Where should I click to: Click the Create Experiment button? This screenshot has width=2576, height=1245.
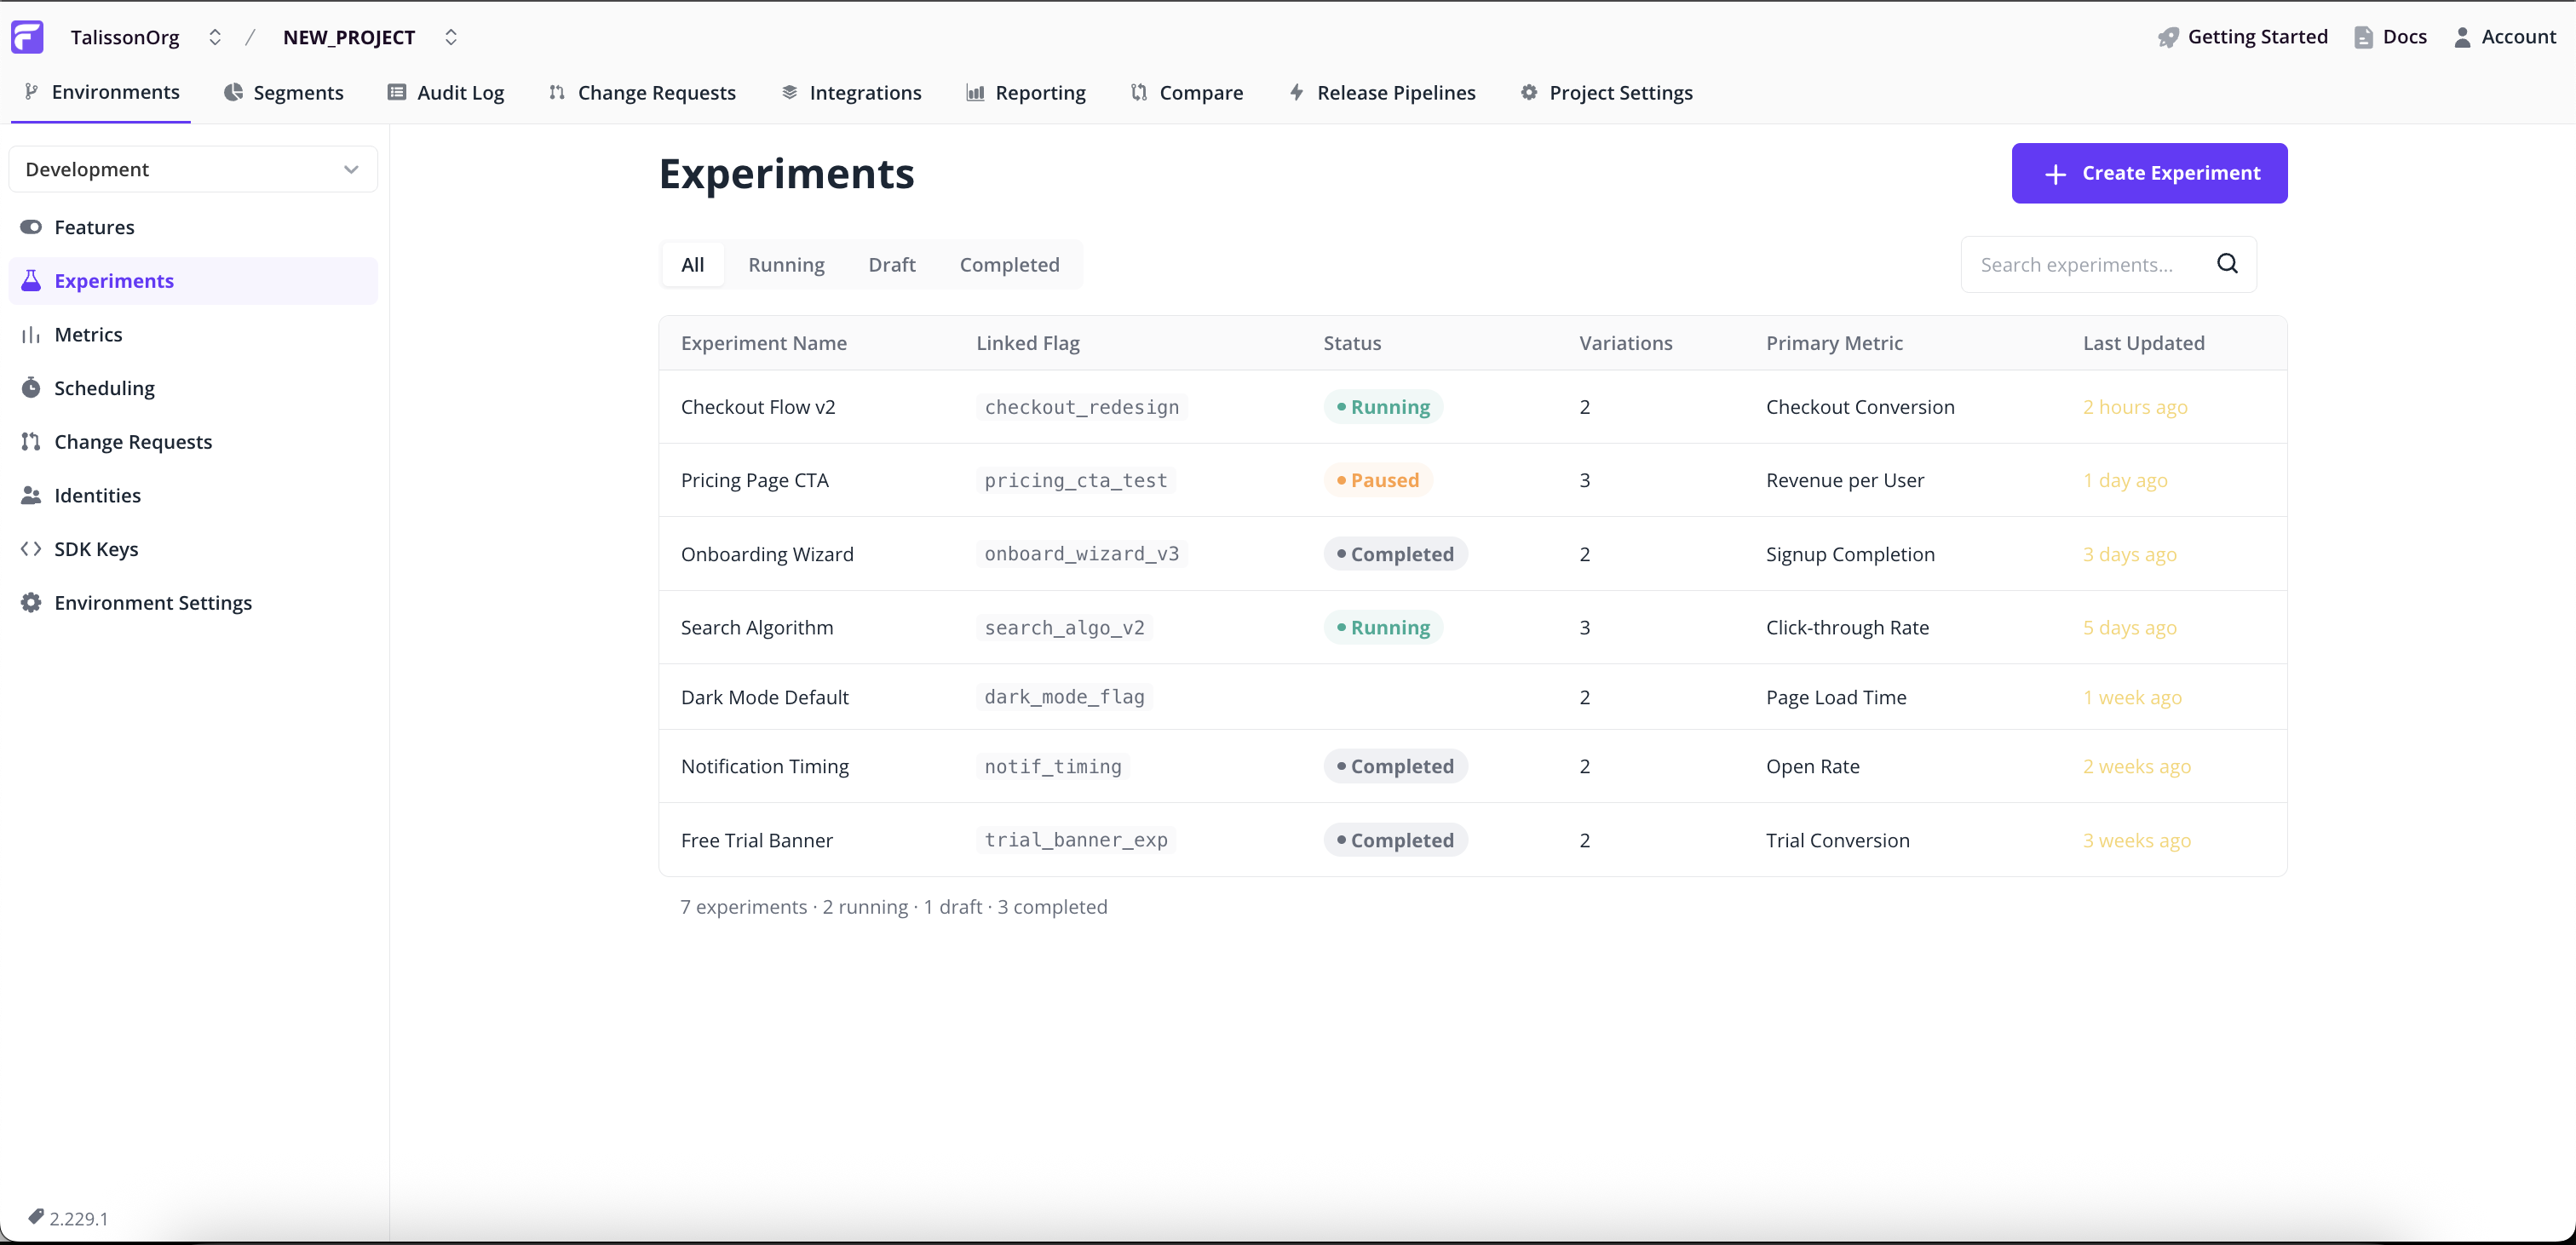tap(2149, 173)
